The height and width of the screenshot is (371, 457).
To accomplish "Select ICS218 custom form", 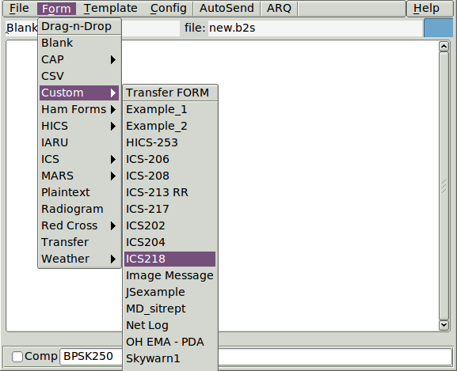I will pyautogui.click(x=170, y=259).
